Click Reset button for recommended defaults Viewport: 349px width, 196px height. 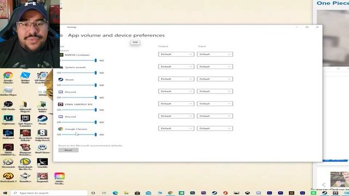click(68, 150)
